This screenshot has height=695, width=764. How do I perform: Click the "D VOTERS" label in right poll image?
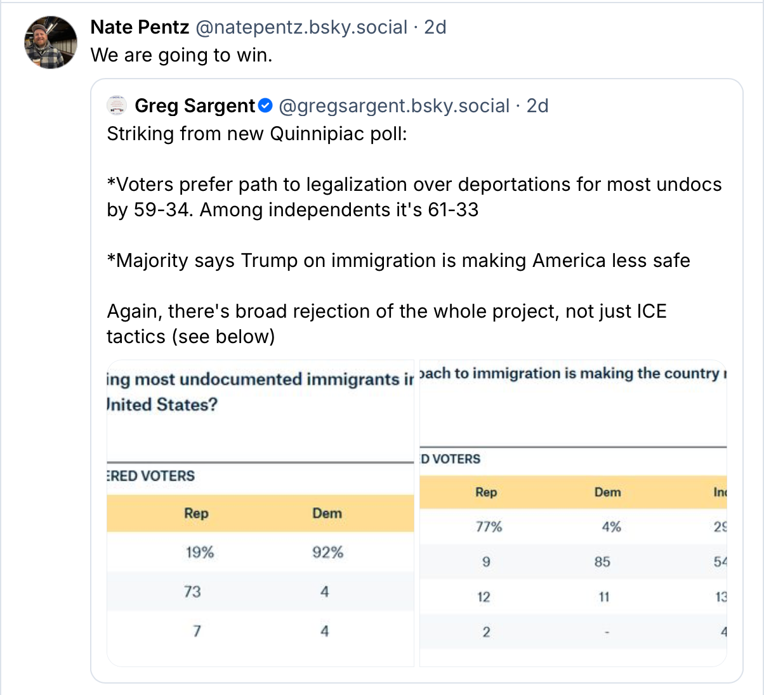(x=451, y=459)
